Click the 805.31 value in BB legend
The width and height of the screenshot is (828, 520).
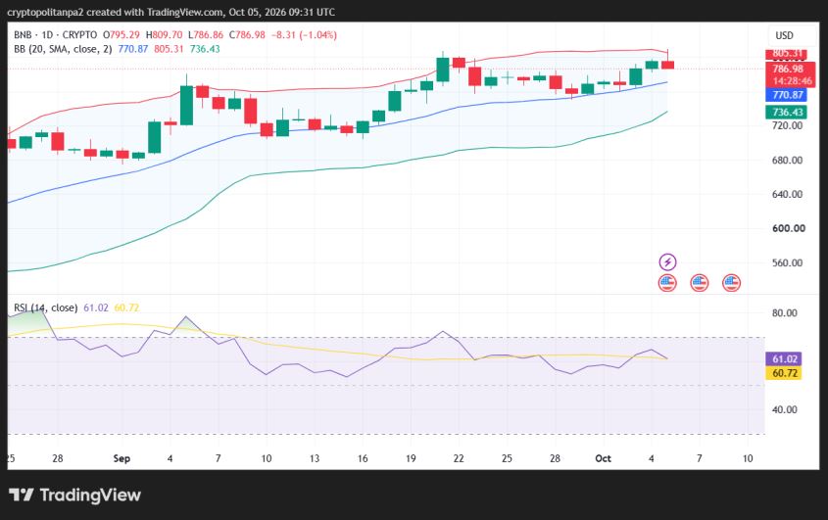(169, 49)
